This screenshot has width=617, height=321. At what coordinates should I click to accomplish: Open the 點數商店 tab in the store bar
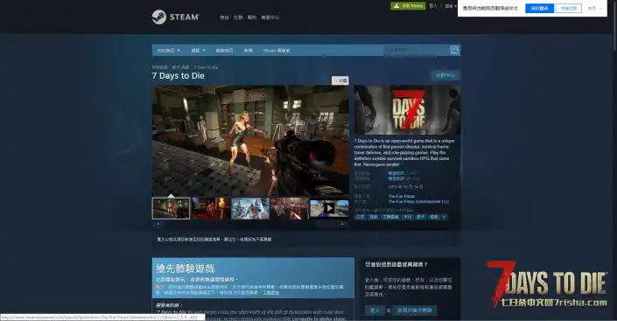[x=224, y=51]
